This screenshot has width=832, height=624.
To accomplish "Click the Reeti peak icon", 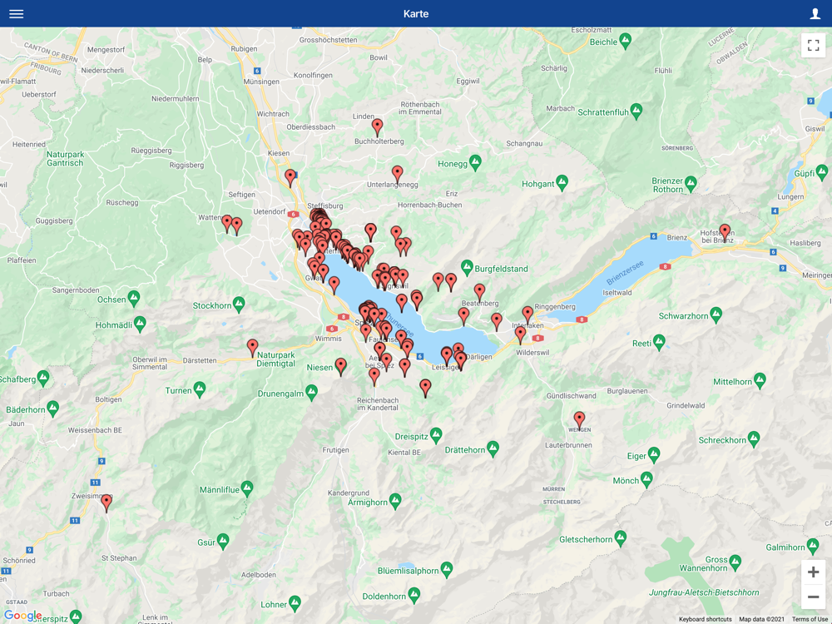I will click(x=659, y=342).
